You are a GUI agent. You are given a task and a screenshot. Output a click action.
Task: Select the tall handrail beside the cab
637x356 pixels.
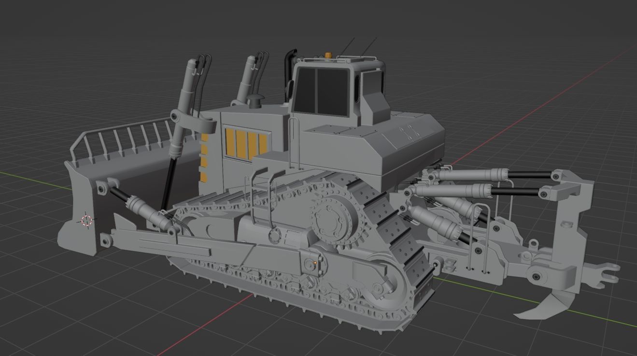pos(294,142)
